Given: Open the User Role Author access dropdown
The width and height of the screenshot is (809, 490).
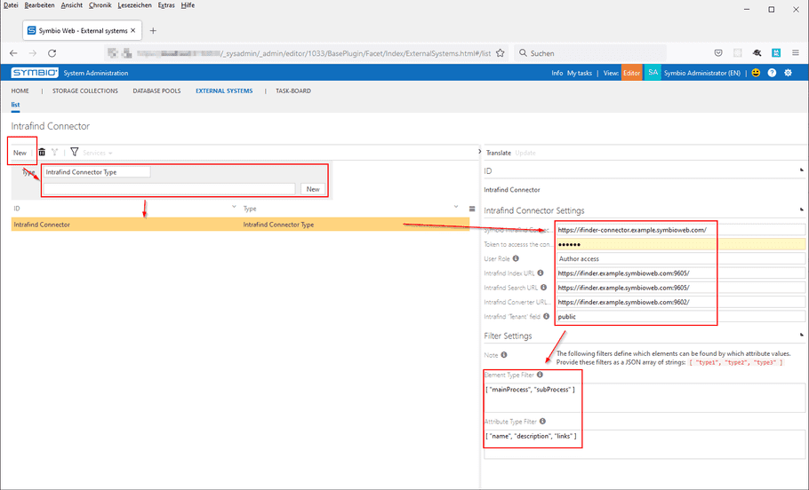Looking at the screenshot, I should click(681, 258).
